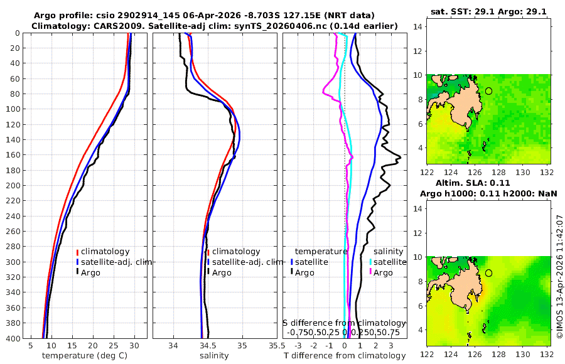Click the Argo float circle on SST map

click(488, 91)
